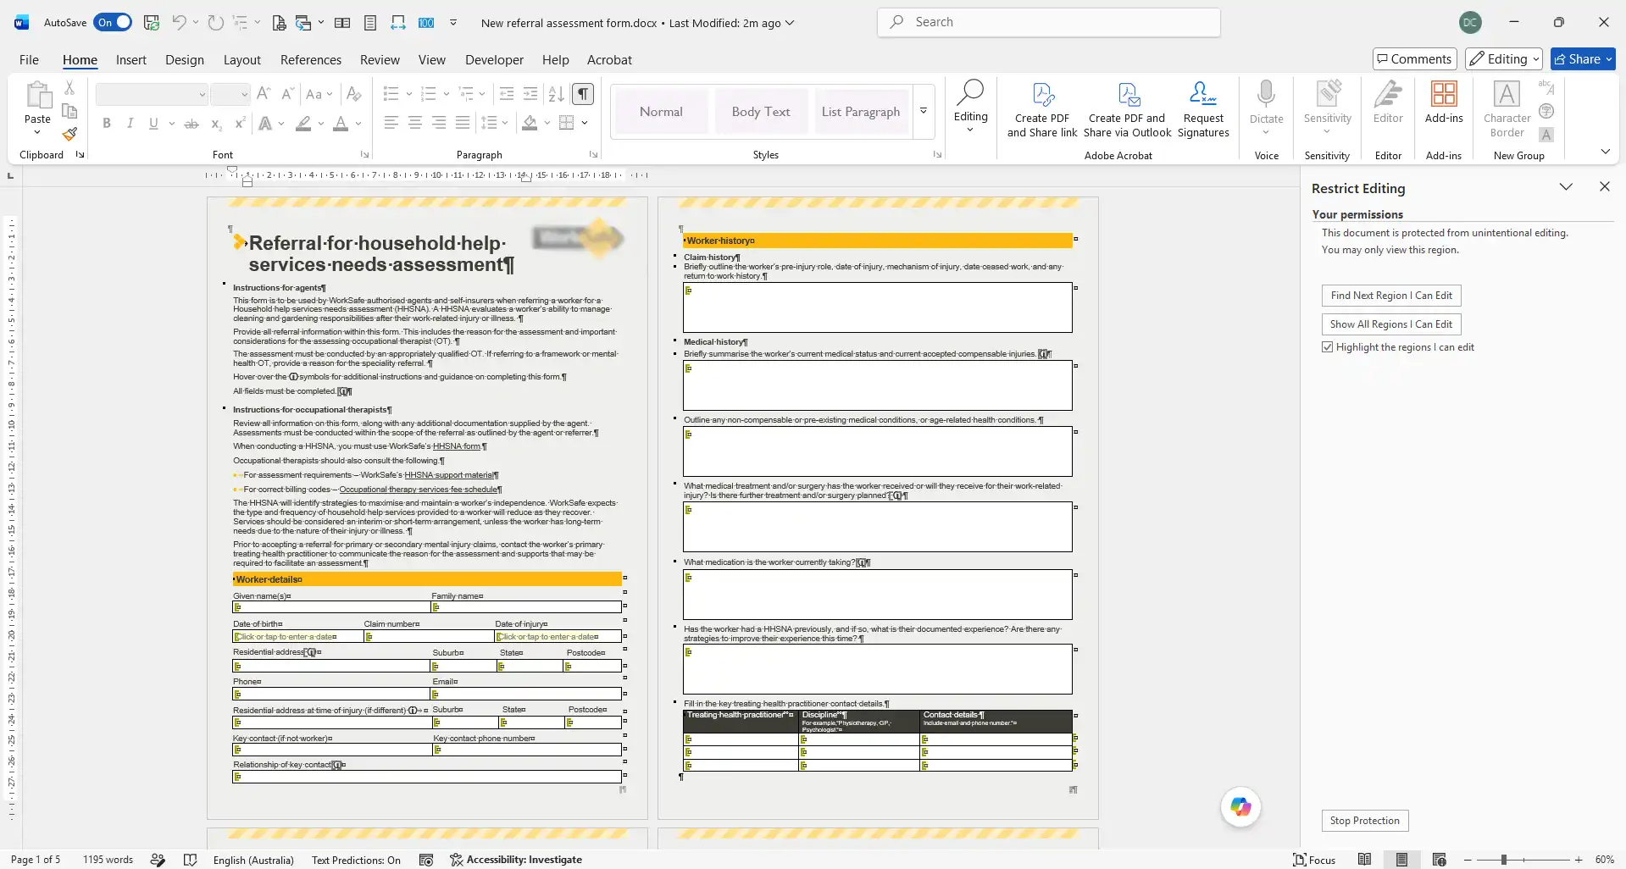Screen dimensions: 1626x869
Task: Open the Share dropdown button
Action: click(x=1583, y=59)
